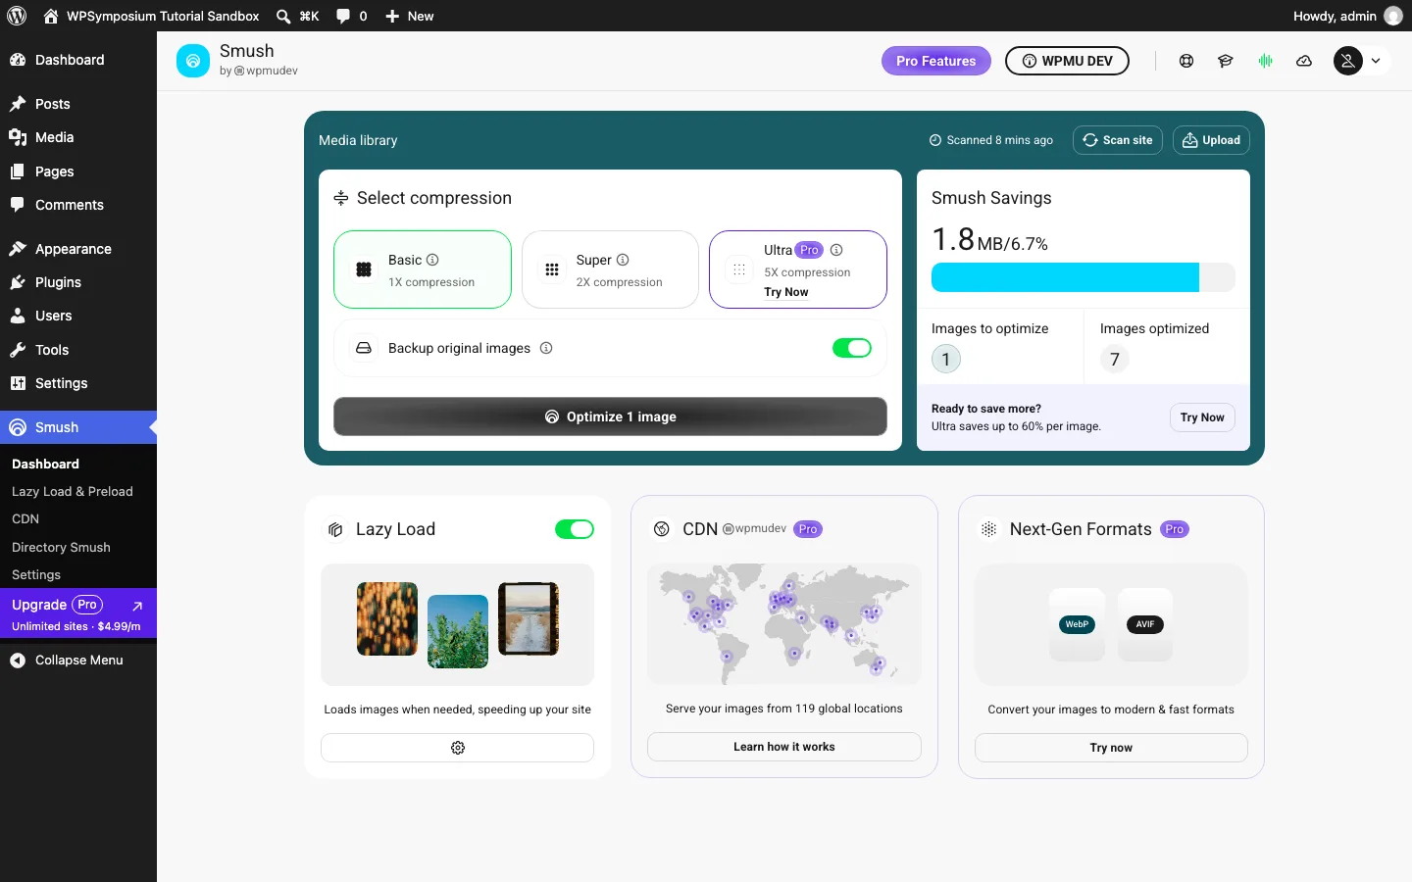Screen dimensions: 1412x882
Task: Open the comments bubble in admin bar
Action: [343, 16]
